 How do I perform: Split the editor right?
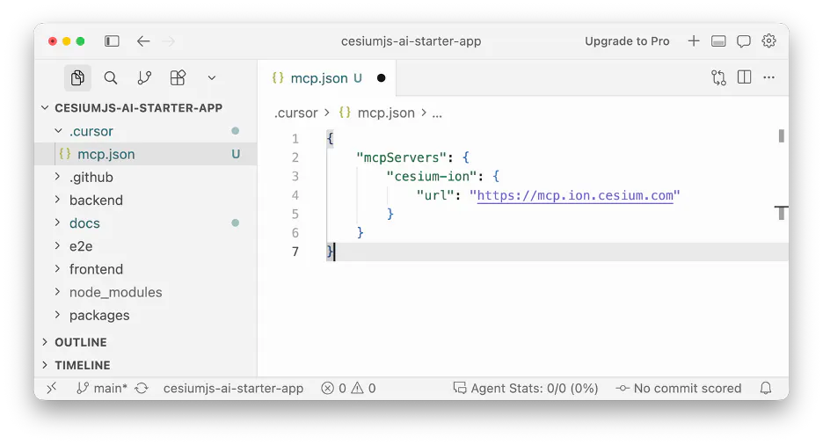(x=744, y=77)
